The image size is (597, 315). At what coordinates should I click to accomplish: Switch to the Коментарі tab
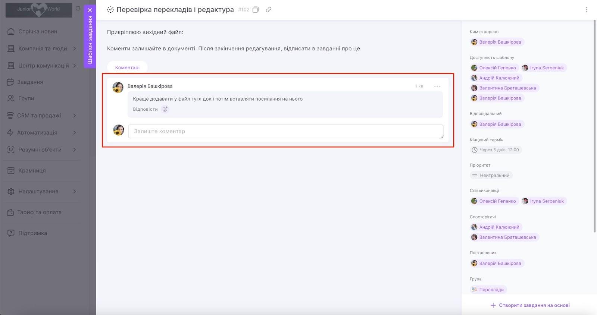pos(127,67)
